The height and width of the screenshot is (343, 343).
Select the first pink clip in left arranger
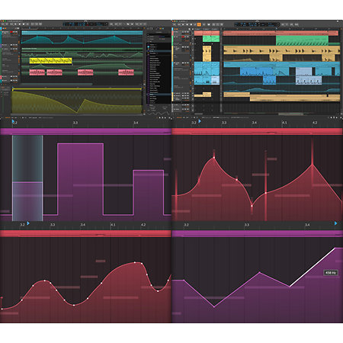click(37, 72)
